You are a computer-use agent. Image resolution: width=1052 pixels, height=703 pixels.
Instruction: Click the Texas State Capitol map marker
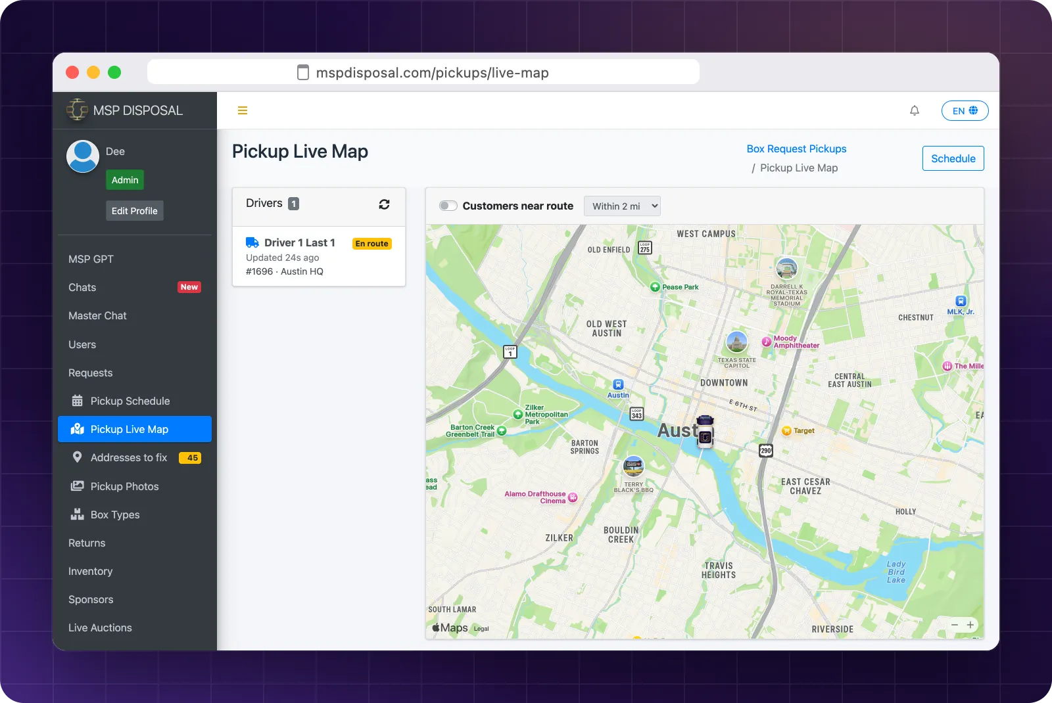coord(737,342)
